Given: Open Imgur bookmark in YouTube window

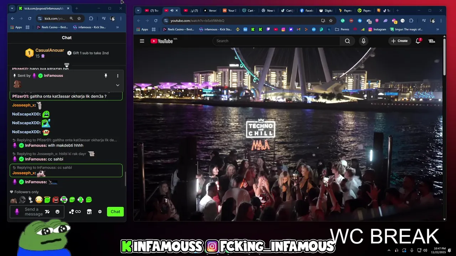Looking at the screenshot, I should tap(406, 30).
